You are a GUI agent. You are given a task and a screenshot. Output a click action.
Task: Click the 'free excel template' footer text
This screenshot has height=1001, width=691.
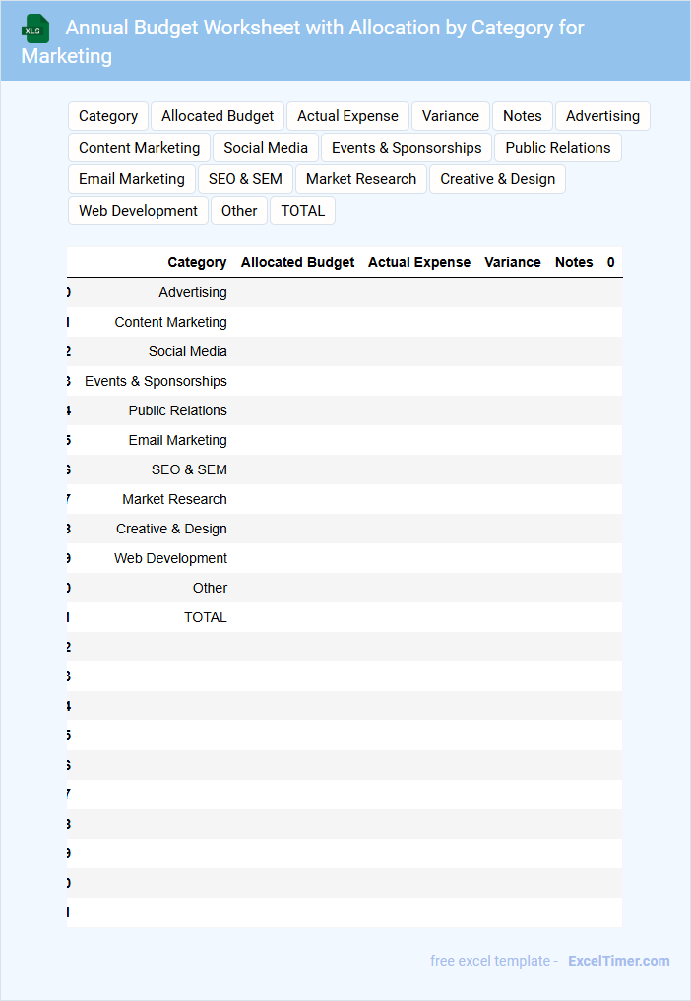click(490, 961)
